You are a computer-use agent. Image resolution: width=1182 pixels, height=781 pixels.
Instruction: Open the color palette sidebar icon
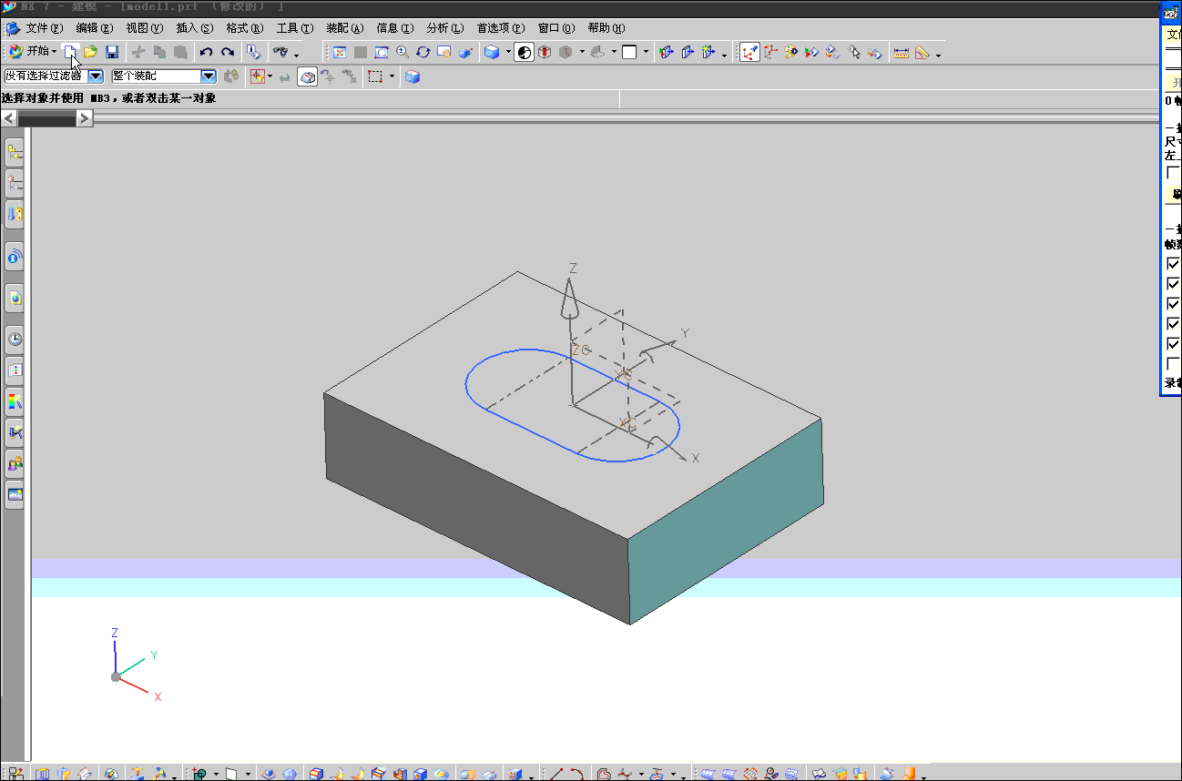[15, 401]
